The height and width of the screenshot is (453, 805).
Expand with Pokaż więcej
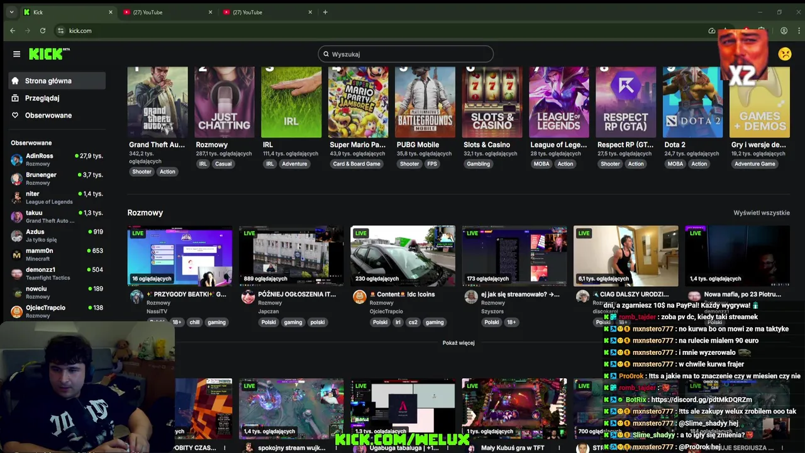point(458,343)
